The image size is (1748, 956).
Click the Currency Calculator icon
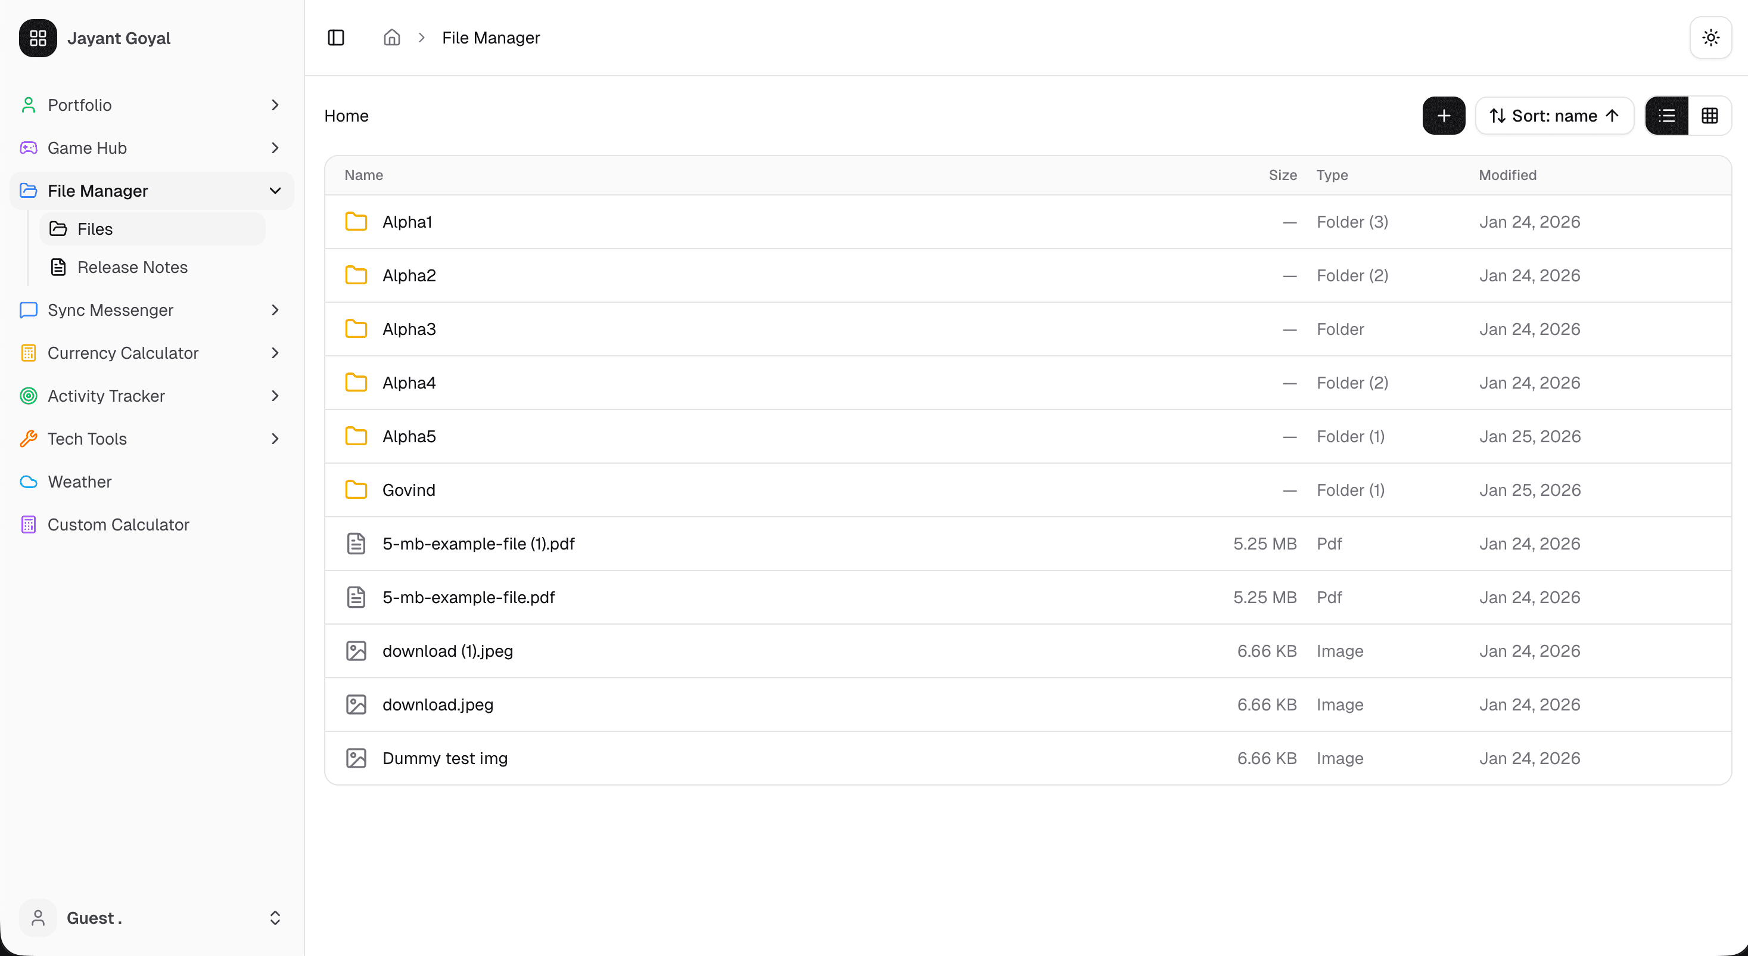pos(29,353)
